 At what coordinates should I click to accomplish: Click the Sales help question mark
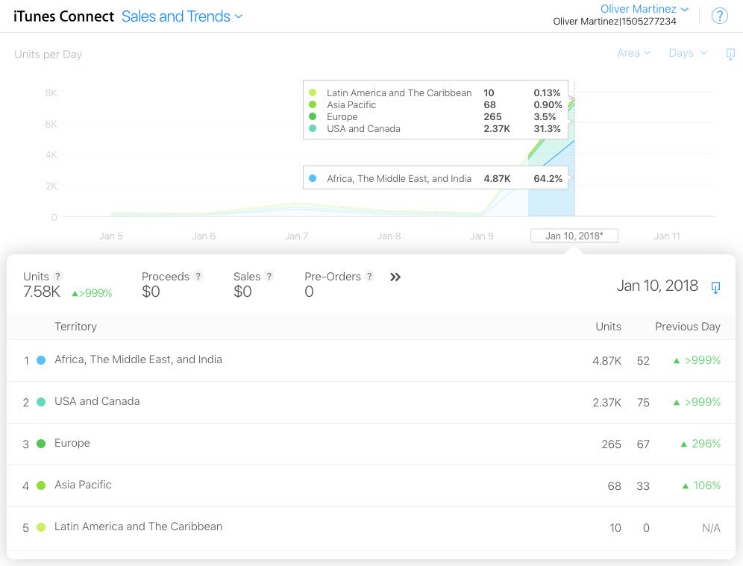(269, 277)
